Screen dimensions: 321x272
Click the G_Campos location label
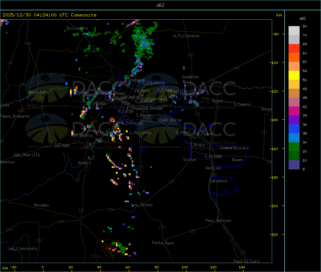pos(242,104)
